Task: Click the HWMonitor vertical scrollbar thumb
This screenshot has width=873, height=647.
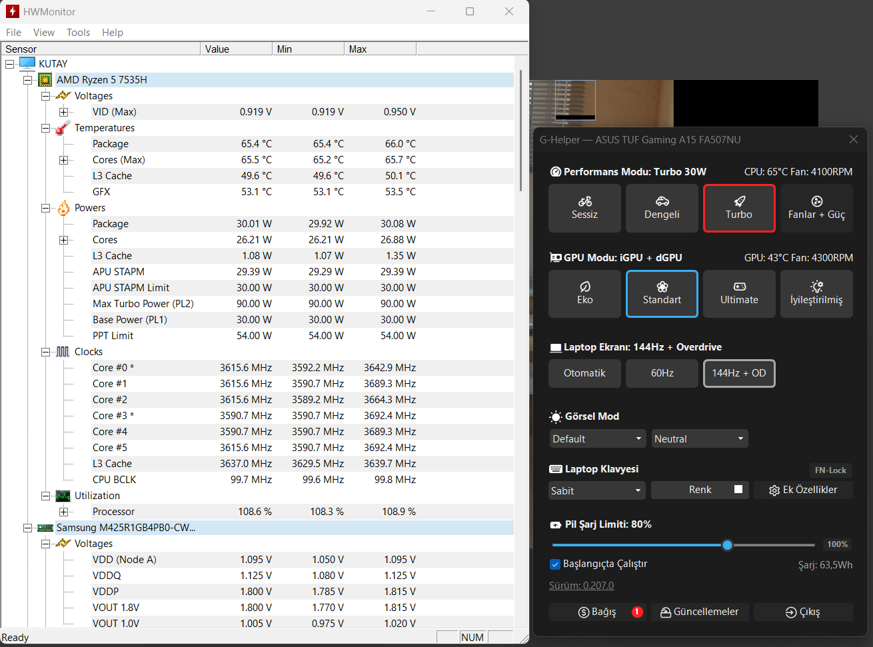Action: tap(520, 130)
